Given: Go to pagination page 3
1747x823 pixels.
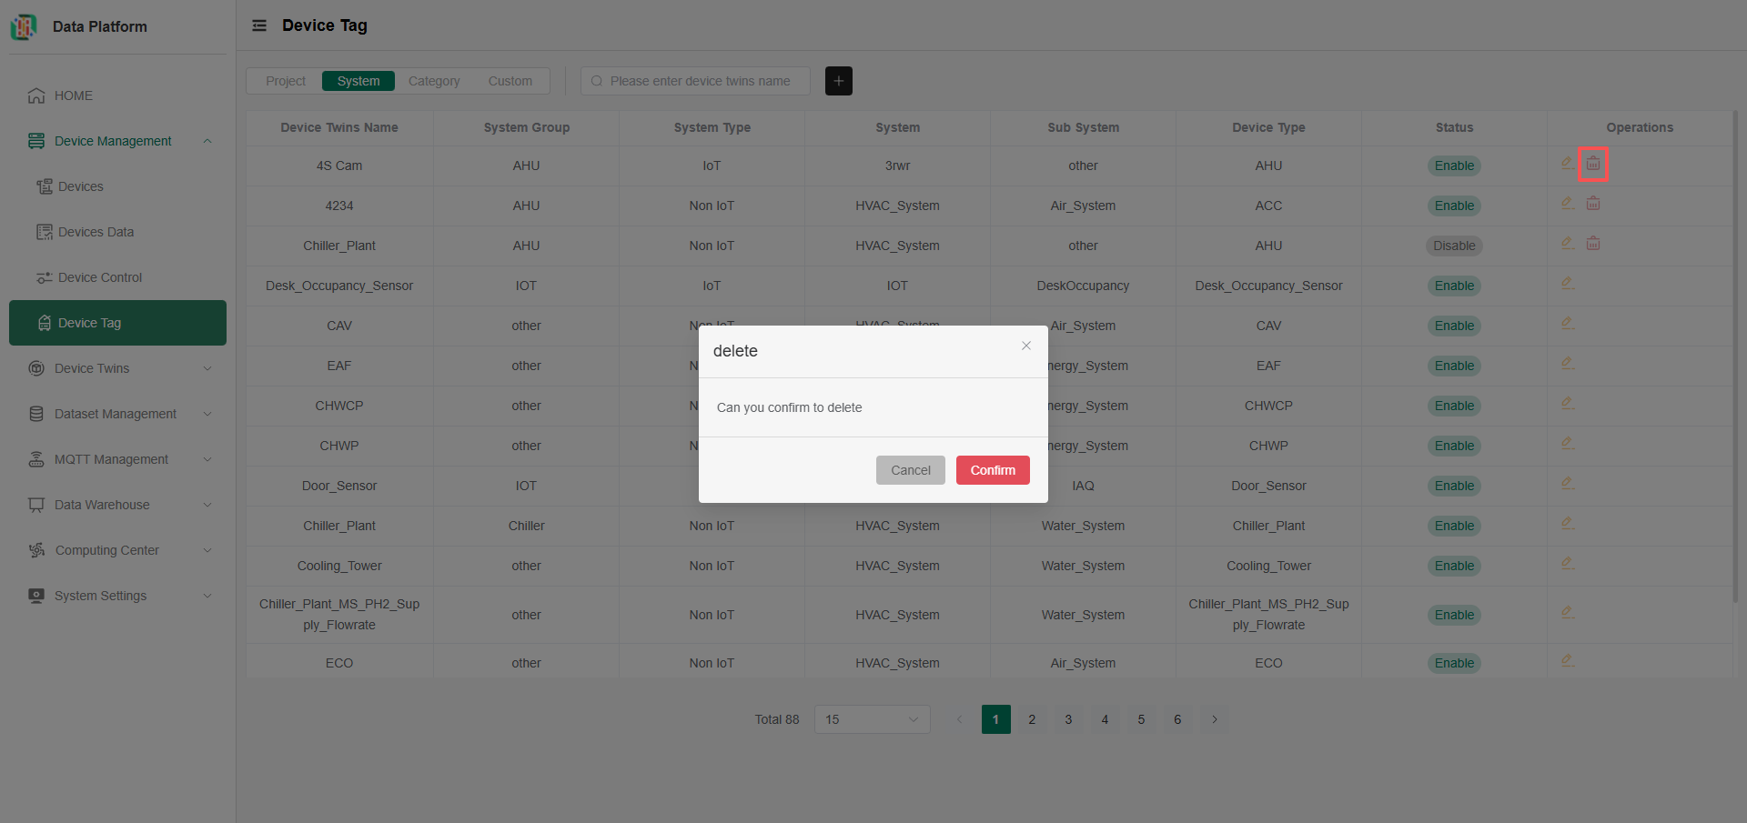Looking at the screenshot, I should (1068, 719).
